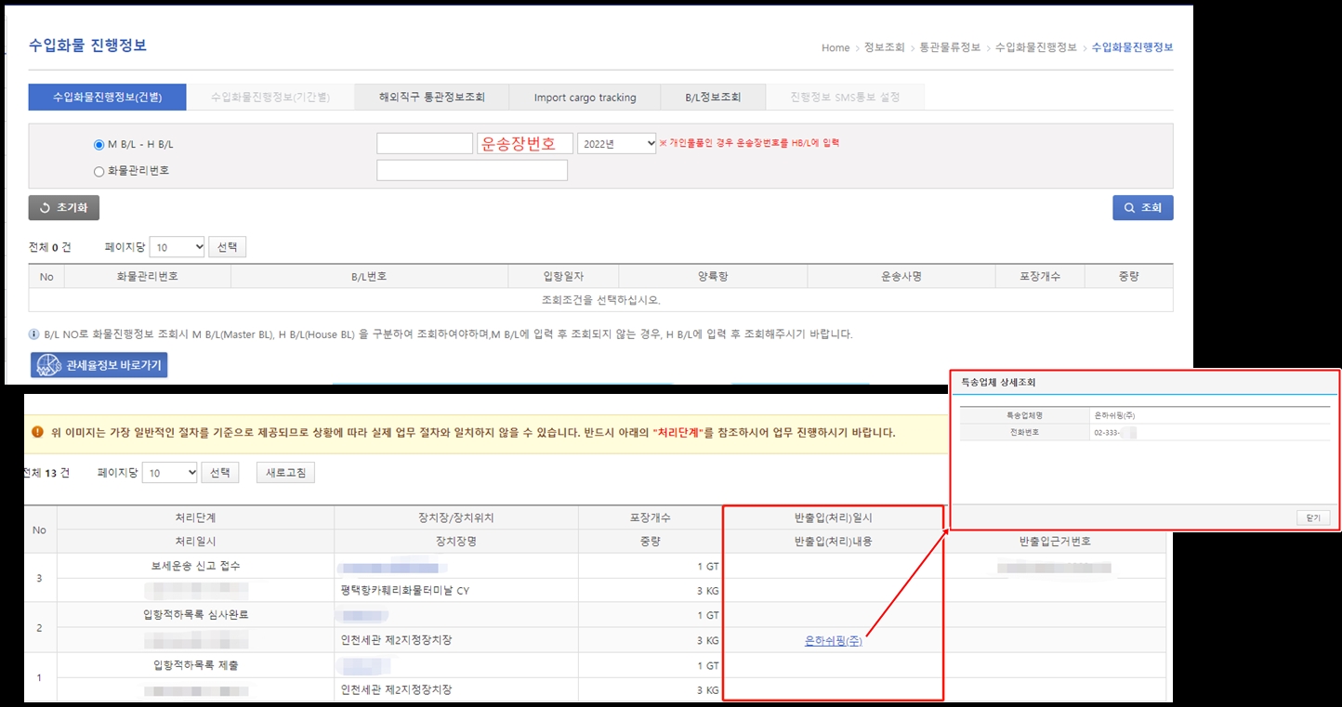Screen dimensions: 1342x707
Task: Click the 운송사명 column header
Action: [x=901, y=277]
